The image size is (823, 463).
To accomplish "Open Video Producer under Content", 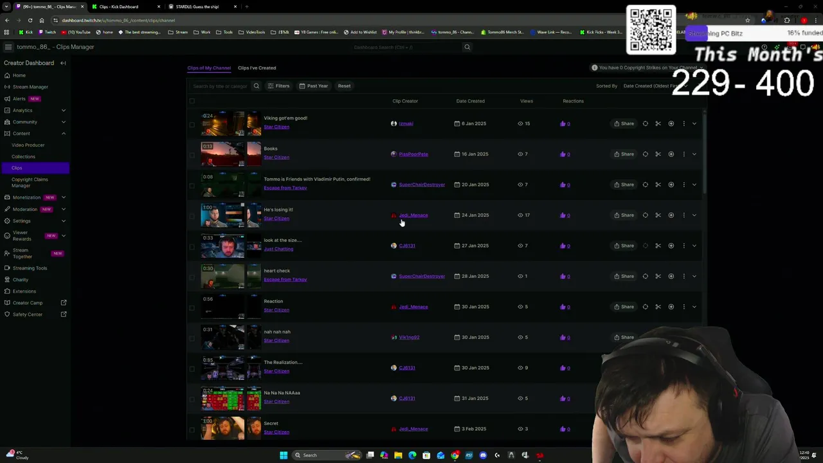I will [x=28, y=145].
